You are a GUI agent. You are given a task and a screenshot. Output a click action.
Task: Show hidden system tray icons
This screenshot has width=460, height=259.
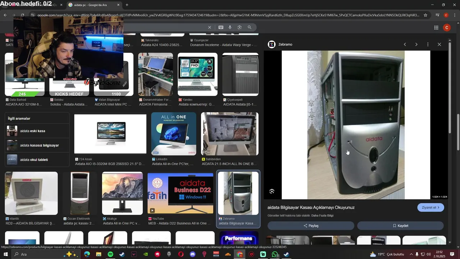click(411, 254)
